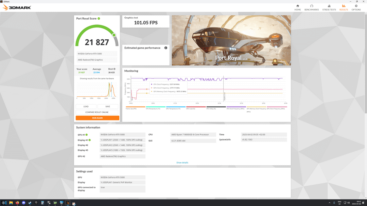Click the info icon for Estimated game performance
This screenshot has width=367, height=206.
(x=166, y=48)
